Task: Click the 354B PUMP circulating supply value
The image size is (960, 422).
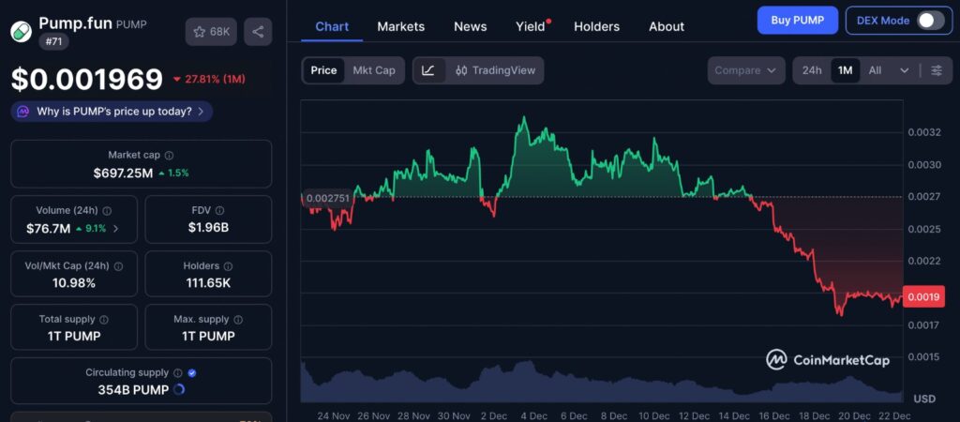Action: (133, 389)
